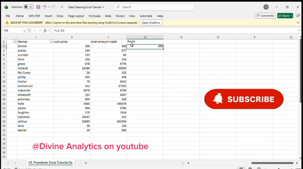Save the workbook using the Save icon

point(38,7)
